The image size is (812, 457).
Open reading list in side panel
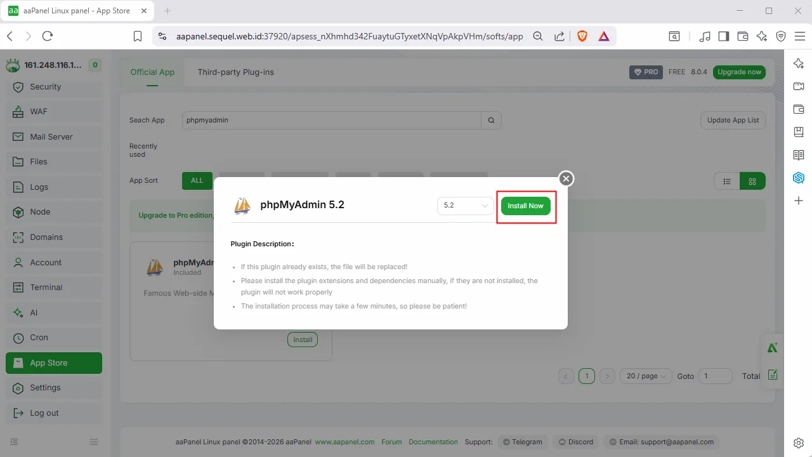[799, 155]
